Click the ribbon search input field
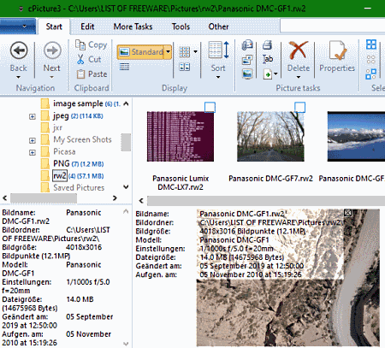 [332, 27]
